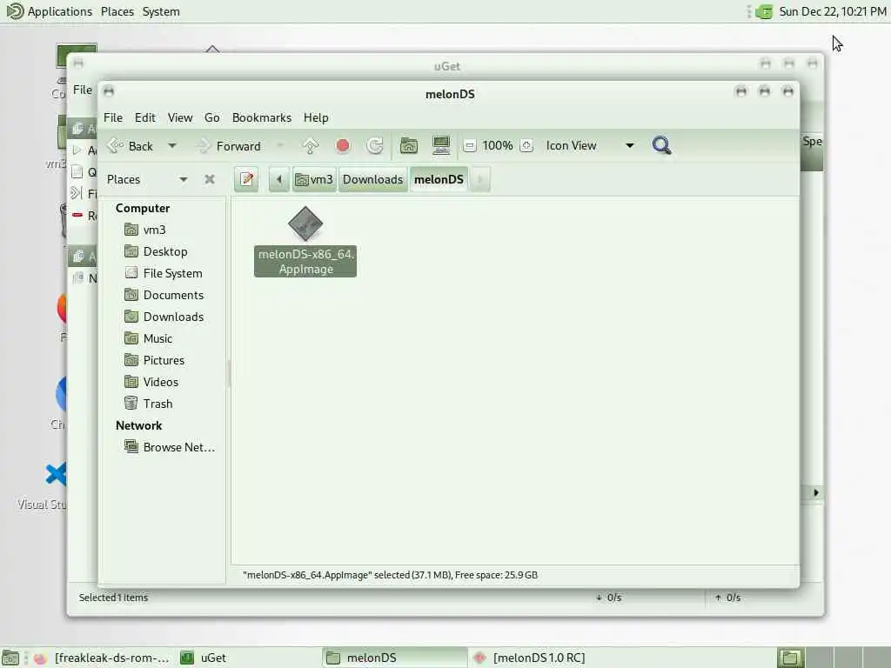891x668 pixels.
Task: Click the green tray icon beside the clock
Action: 764,11
